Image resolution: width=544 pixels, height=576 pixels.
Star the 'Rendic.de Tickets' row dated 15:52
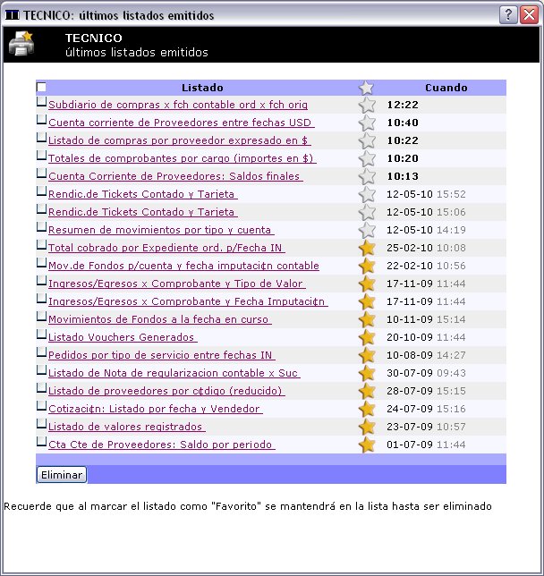coord(367,195)
